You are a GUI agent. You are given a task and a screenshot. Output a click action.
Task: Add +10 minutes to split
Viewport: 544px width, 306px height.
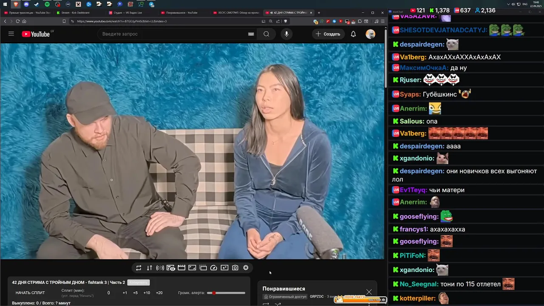(147, 293)
